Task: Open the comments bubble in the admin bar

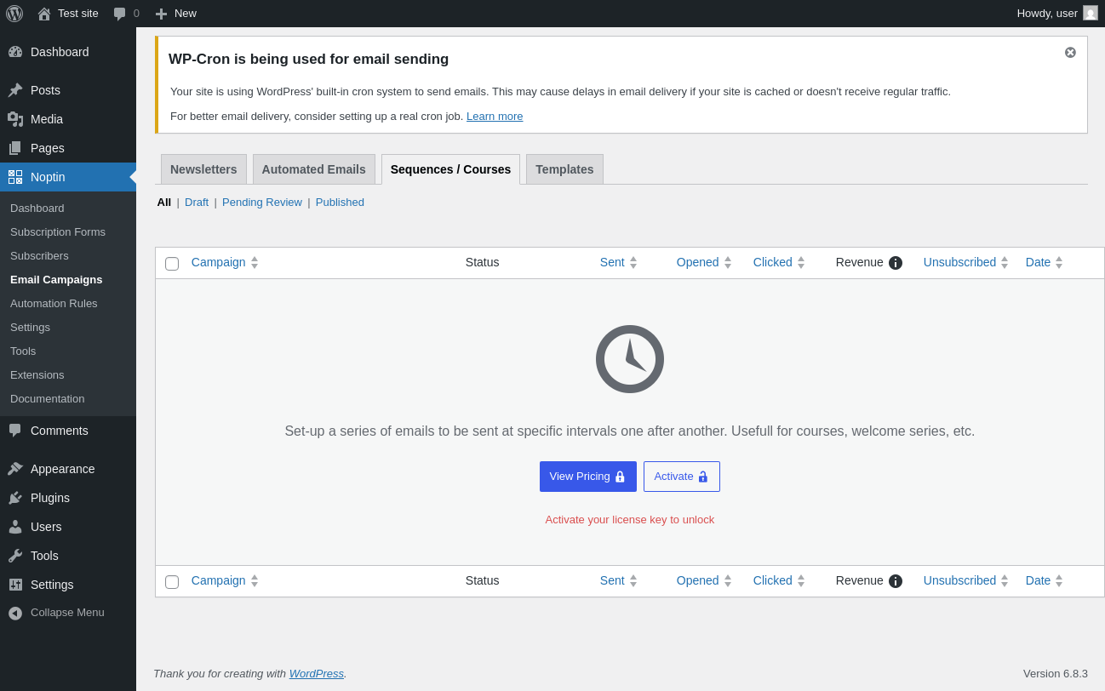Action: tap(120, 14)
